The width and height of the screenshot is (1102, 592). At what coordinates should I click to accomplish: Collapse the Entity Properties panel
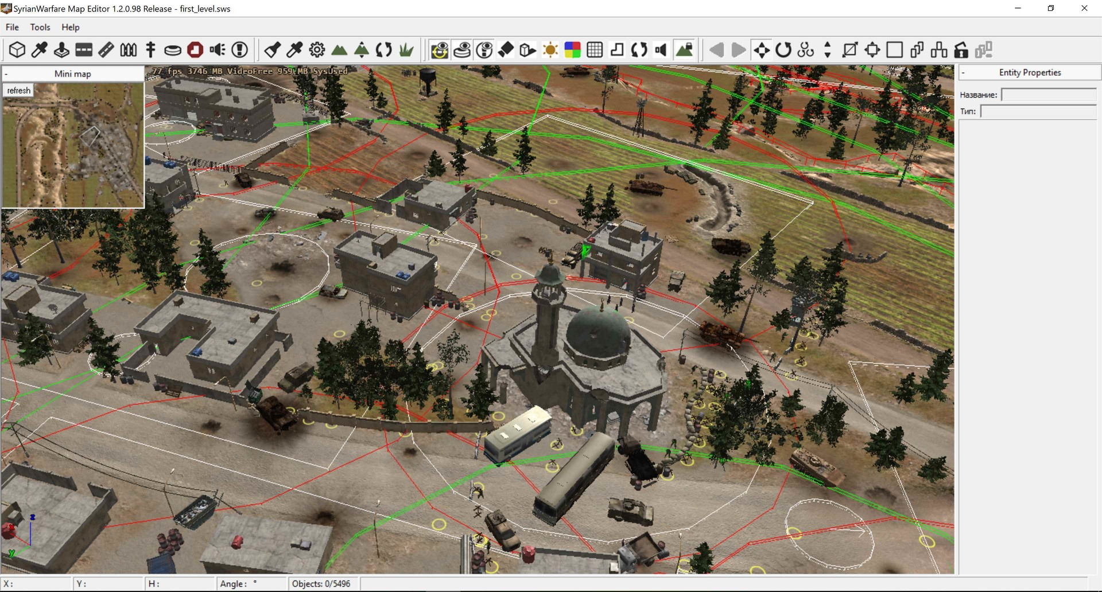point(964,72)
